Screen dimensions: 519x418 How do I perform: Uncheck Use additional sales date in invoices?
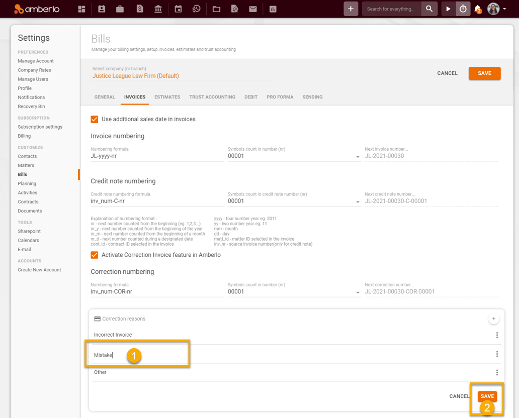tap(95, 119)
